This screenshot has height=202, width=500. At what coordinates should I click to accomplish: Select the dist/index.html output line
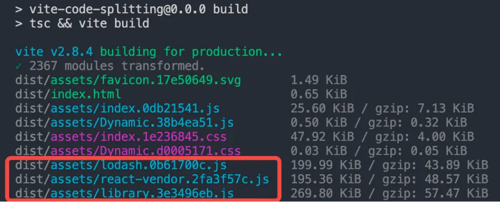click(68, 94)
